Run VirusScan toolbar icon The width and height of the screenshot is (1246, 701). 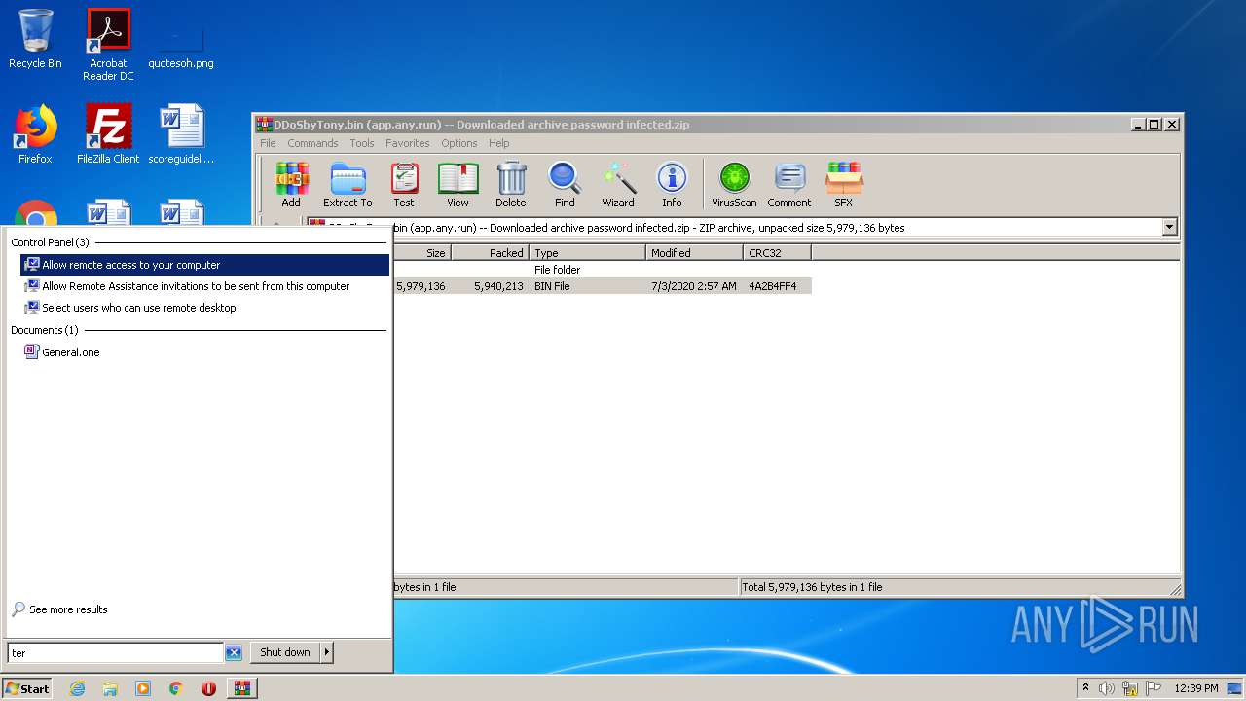[x=734, y=185]
